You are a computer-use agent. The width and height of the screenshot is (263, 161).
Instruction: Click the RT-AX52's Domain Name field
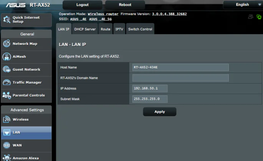[180, 78]
